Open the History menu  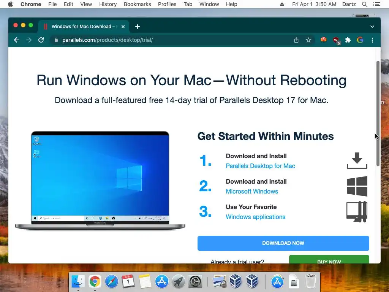[x=108, y=4]
